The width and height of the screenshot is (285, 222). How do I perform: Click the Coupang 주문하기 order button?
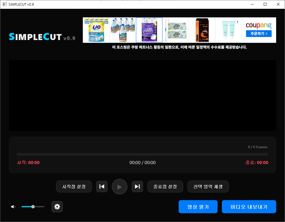click(x=259, y=34)
